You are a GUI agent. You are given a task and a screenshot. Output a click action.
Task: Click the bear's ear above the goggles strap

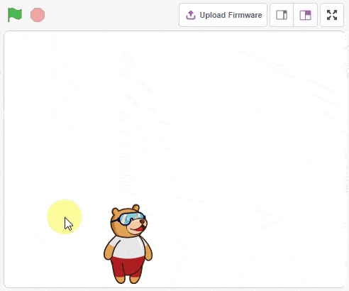(x=115, y=212)
